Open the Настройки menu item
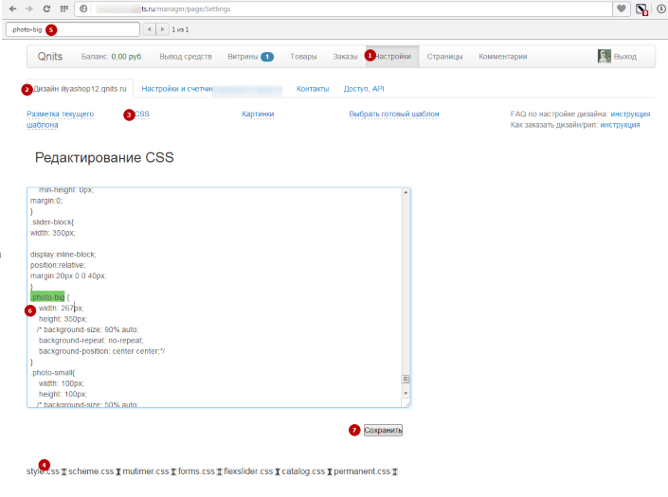Image resolution: width=668 pixels, height=497 pixels. click(393, 57)
